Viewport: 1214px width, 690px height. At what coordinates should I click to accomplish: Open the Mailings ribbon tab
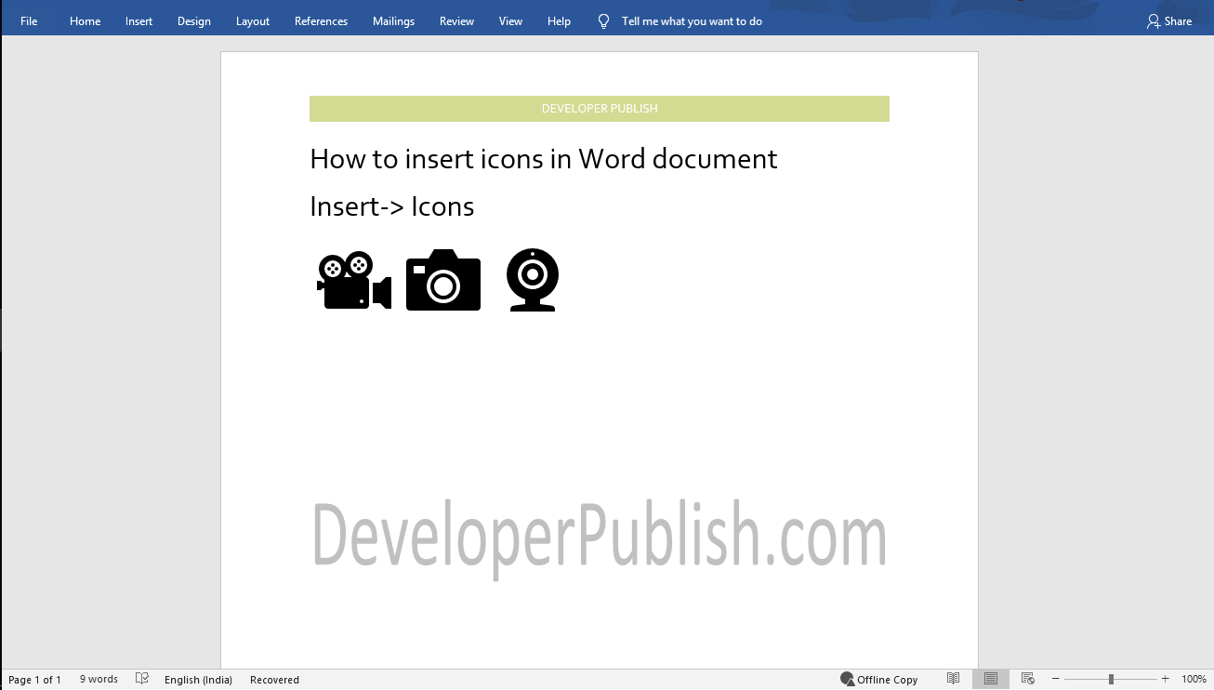tap(393, 20)
